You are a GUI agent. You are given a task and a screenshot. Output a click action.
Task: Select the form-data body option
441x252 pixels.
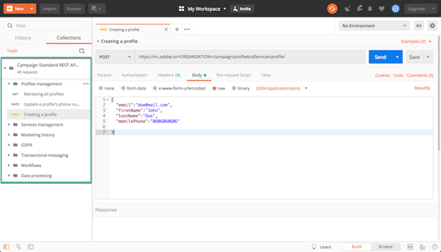coord(133,88)
